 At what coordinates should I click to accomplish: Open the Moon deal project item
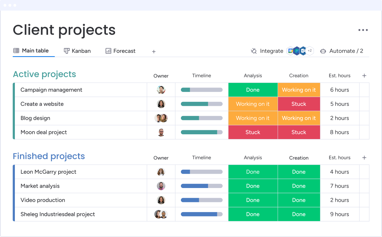(44, 132)
